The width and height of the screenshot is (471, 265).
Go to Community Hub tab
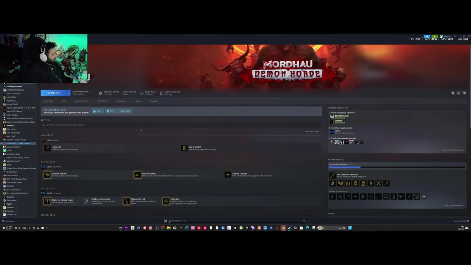tap(81, 101)
